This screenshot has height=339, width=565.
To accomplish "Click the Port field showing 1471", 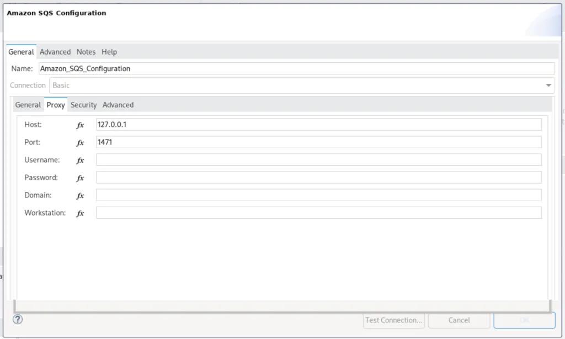I will (x=318, y=142).
